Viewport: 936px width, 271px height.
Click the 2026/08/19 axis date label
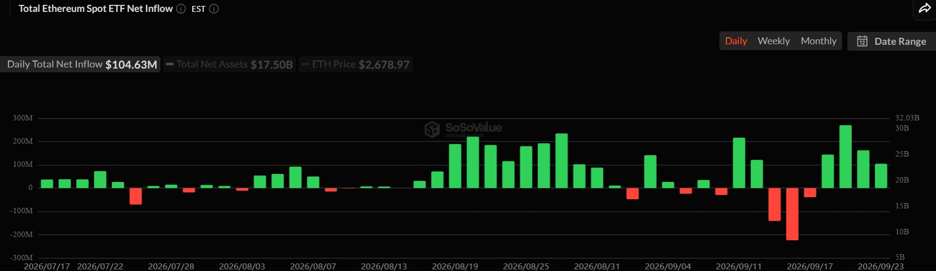pyautogui.click(x=455, y=267)
